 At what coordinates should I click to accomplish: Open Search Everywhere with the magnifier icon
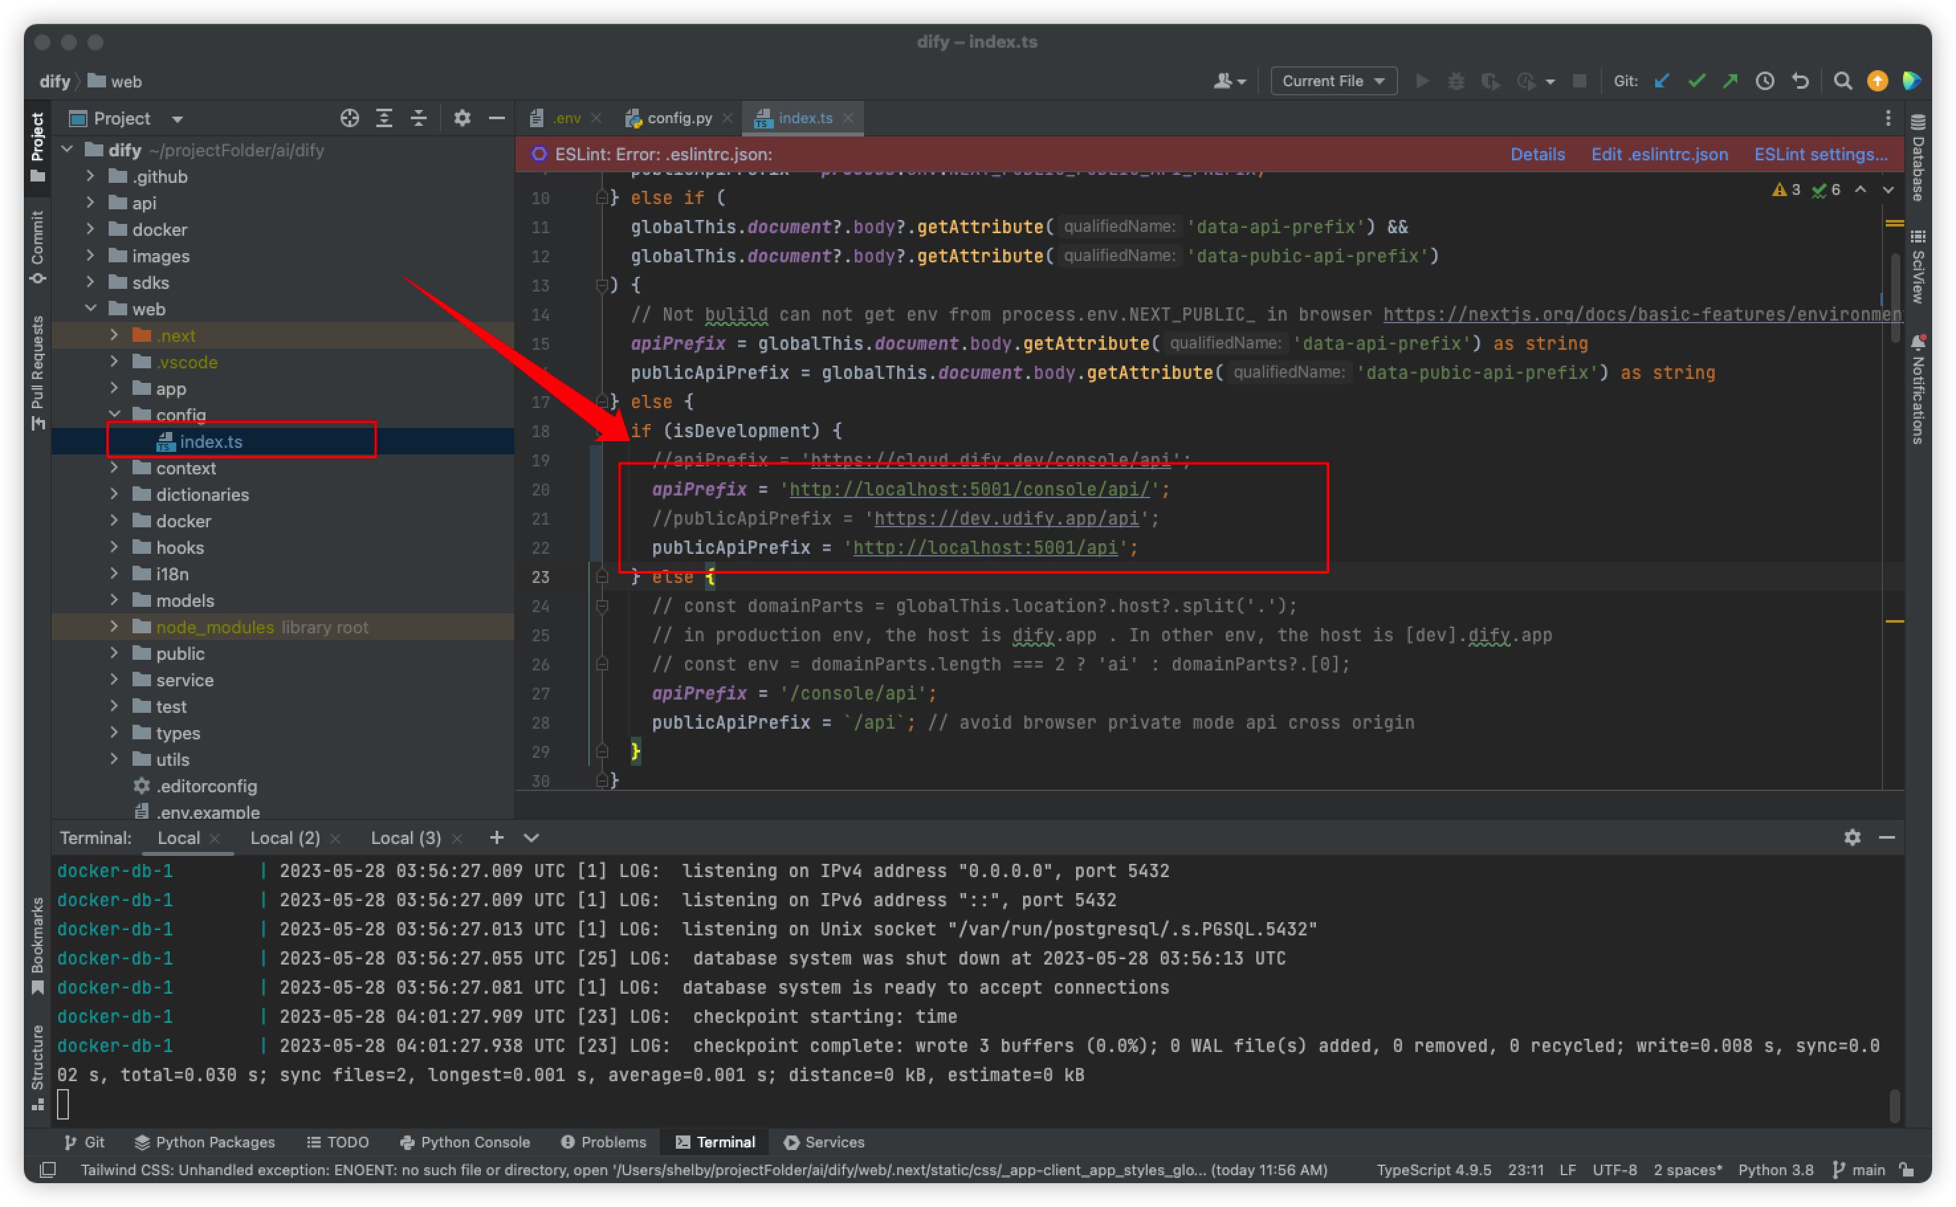click(x=1843, y=81)
